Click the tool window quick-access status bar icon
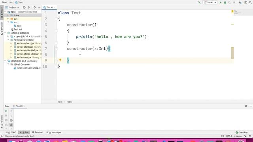The height and width of the screenshot is (142, 253). coord(2,136)
